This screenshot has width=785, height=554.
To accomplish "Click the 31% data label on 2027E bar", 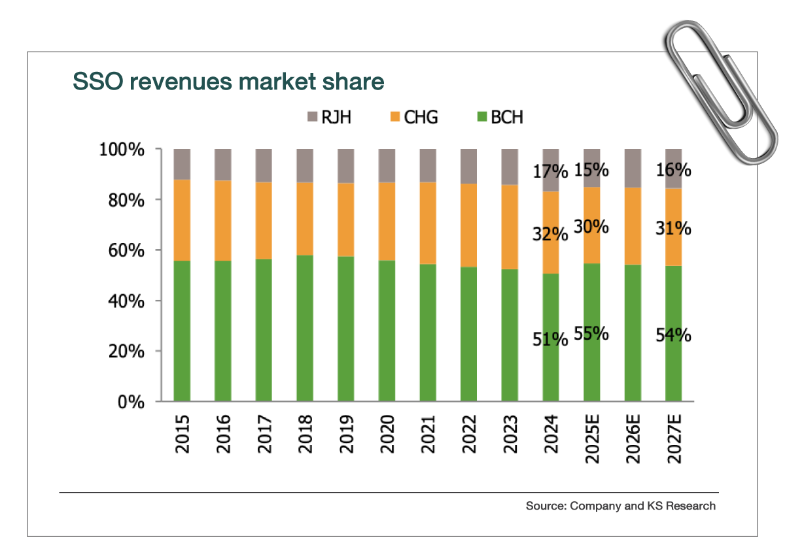I will click(673, 229).
